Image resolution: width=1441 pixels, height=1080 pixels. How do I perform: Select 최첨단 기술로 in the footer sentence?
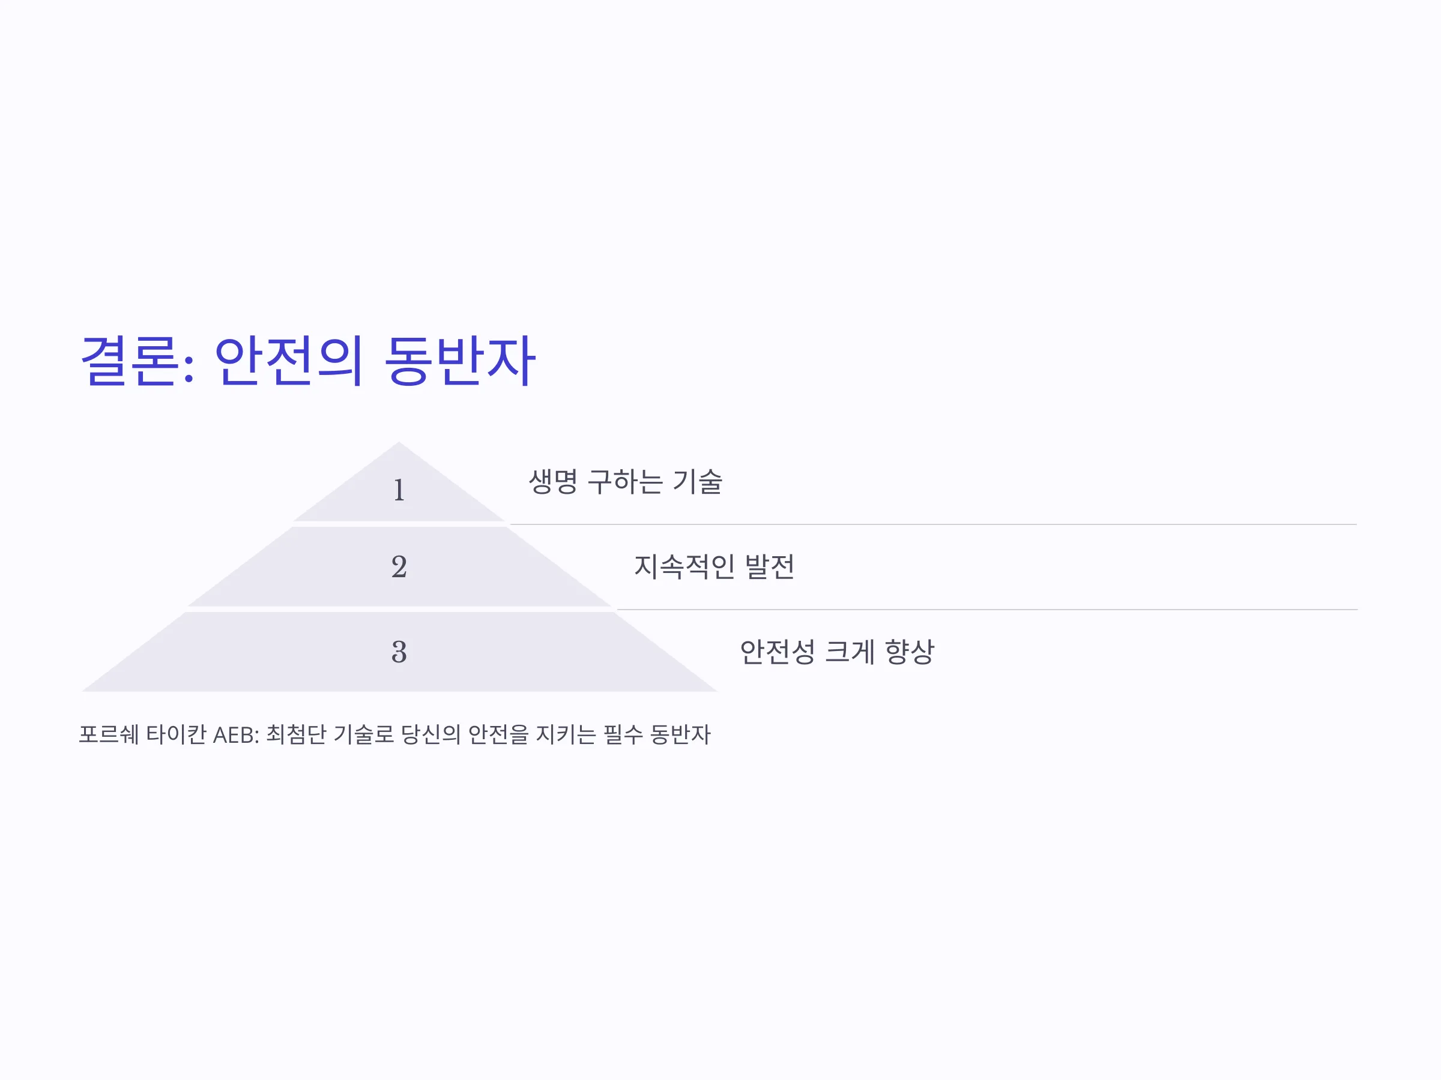330,734
